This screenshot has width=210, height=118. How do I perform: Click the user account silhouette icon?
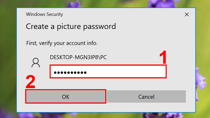36,63
